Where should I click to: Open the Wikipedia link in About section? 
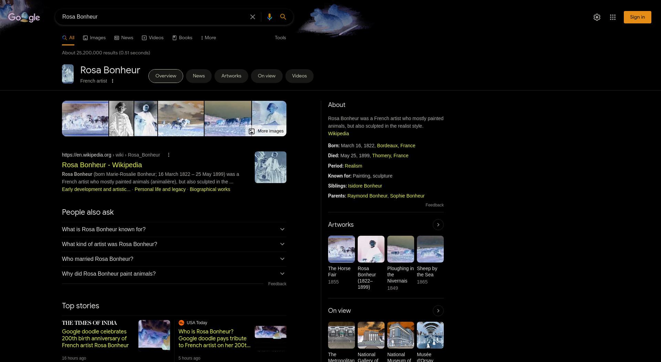tap(338, 134)
